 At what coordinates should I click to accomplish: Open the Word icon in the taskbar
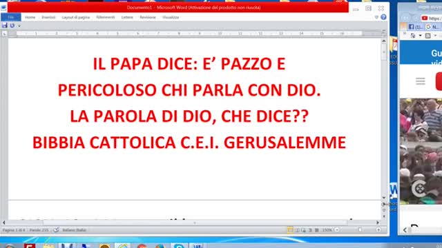(x=198, y=246)
